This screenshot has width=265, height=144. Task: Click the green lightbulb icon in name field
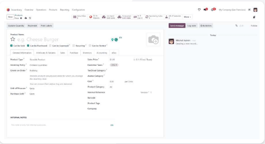coord(112,39)
